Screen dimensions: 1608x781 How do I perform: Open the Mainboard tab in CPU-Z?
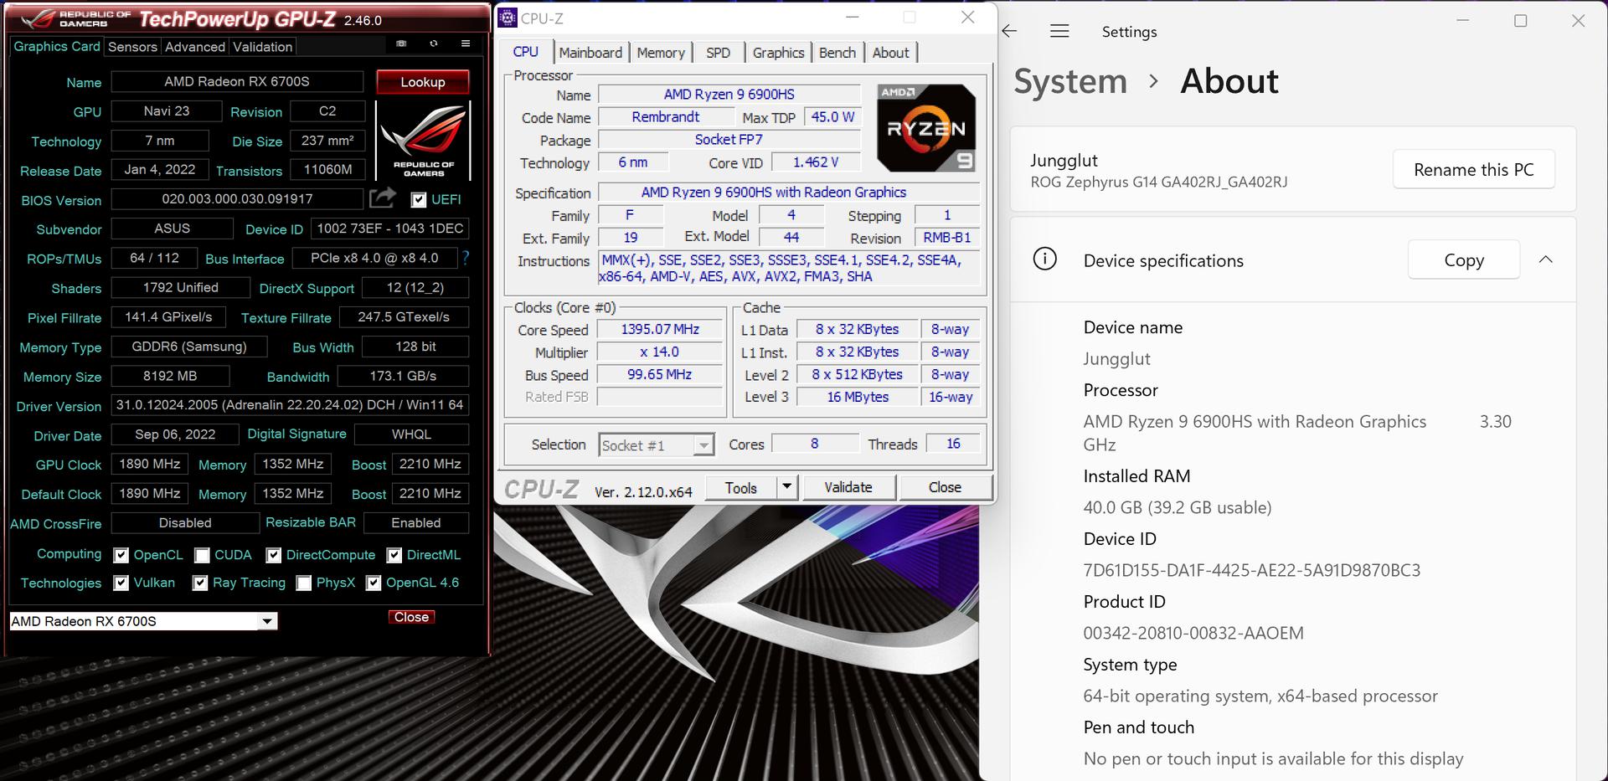(590, 53)
